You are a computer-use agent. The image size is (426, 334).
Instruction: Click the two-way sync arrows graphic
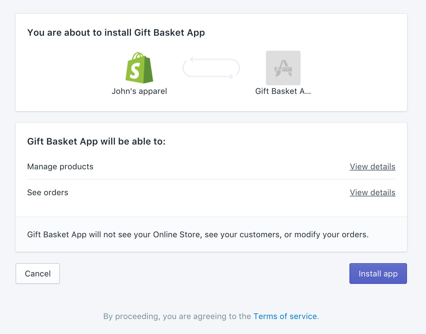tap(211, 68)
